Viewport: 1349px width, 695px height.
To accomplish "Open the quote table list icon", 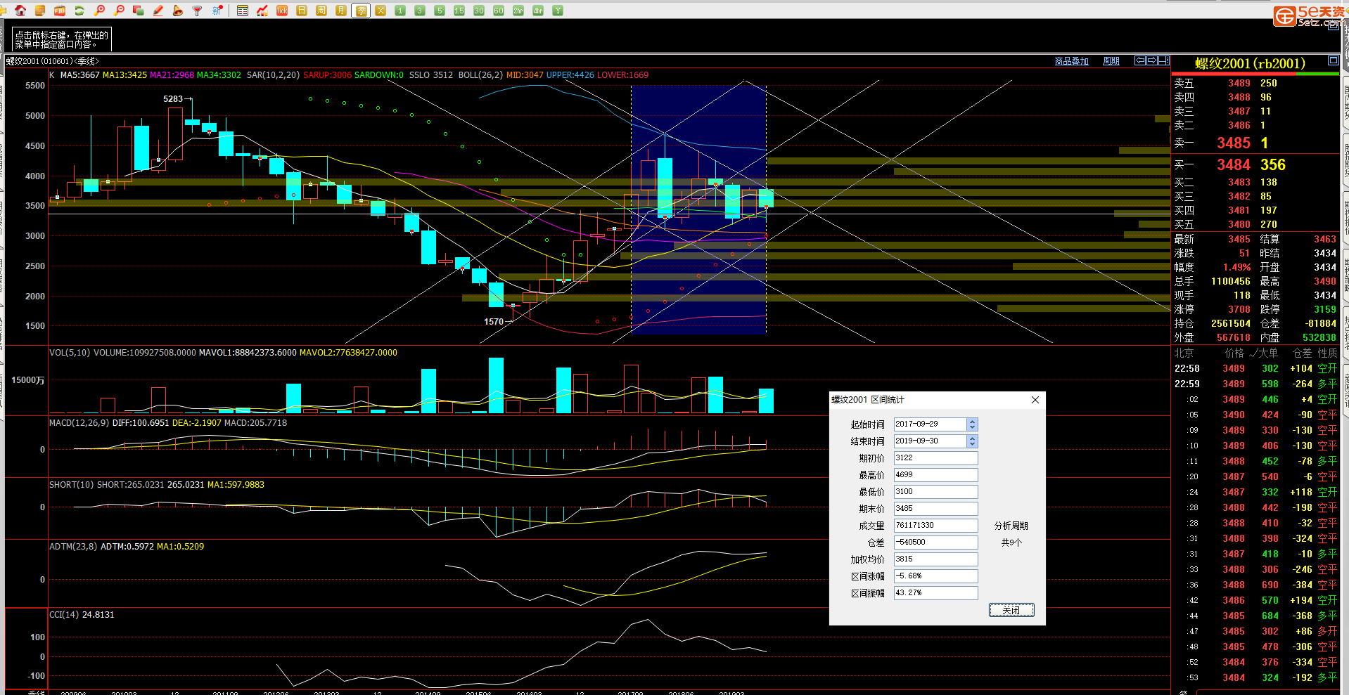I will click(243, 11).
